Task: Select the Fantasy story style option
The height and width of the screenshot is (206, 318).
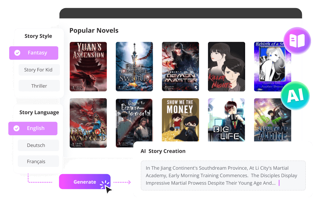Action: point(34,53)
